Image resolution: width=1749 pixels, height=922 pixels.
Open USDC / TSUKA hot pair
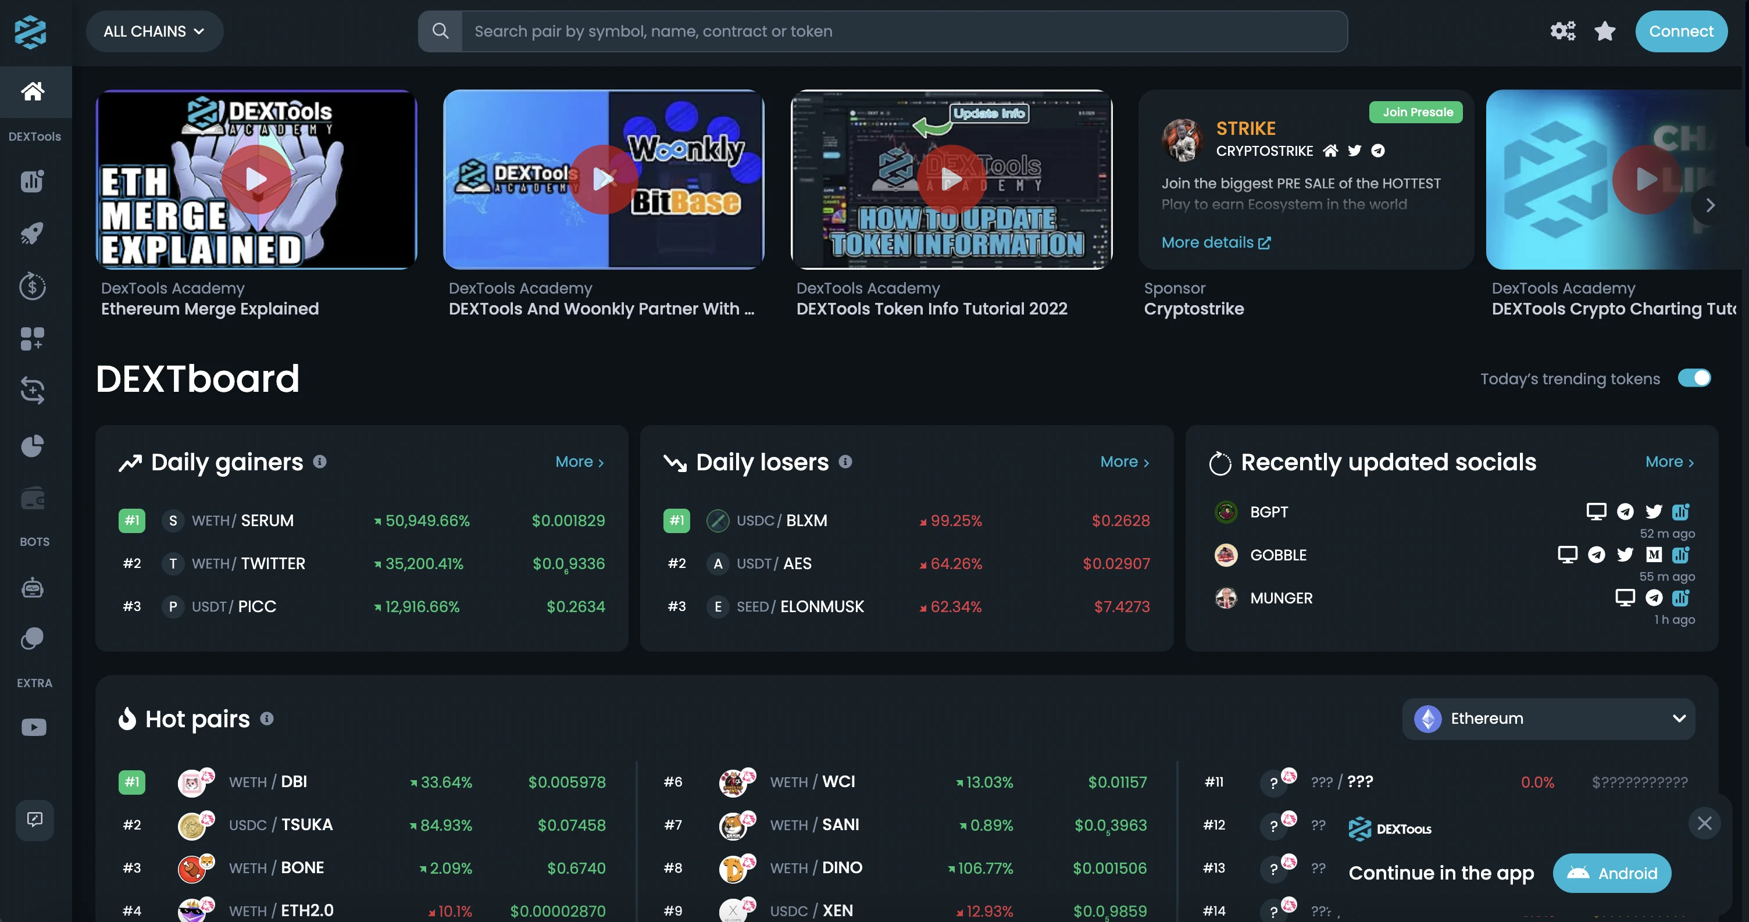click(x=362, y=825)
